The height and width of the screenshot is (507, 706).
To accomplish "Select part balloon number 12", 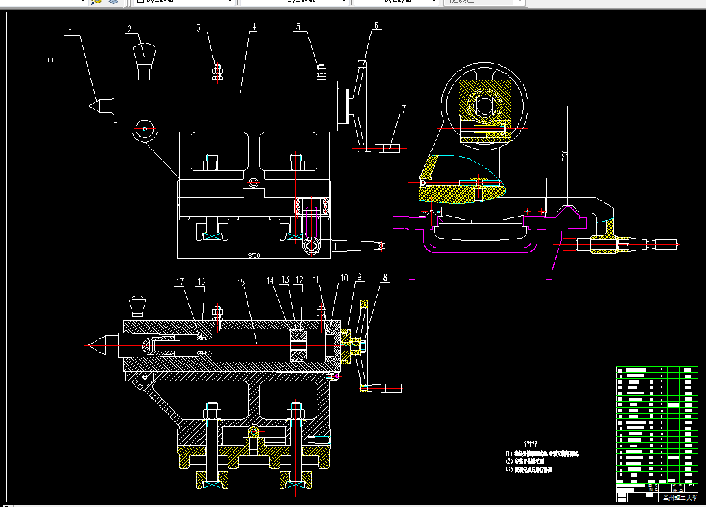I will click(300, 280).
